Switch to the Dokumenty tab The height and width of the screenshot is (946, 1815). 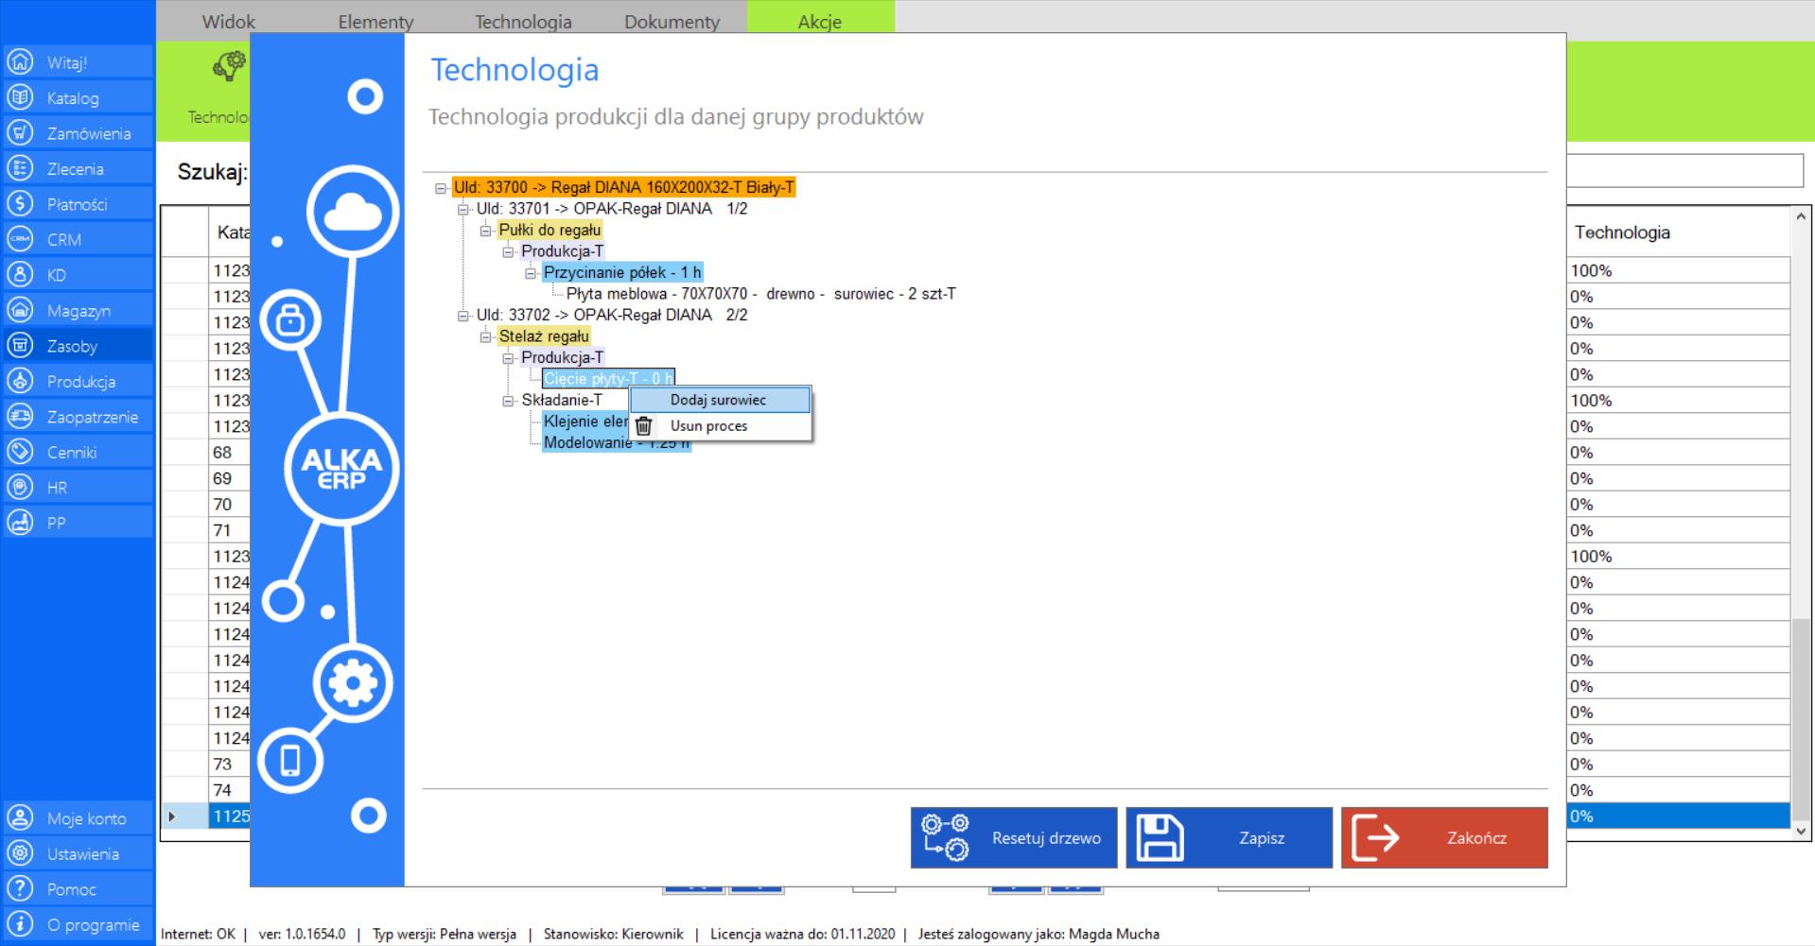pyautogui.click(x=672, y=21)
